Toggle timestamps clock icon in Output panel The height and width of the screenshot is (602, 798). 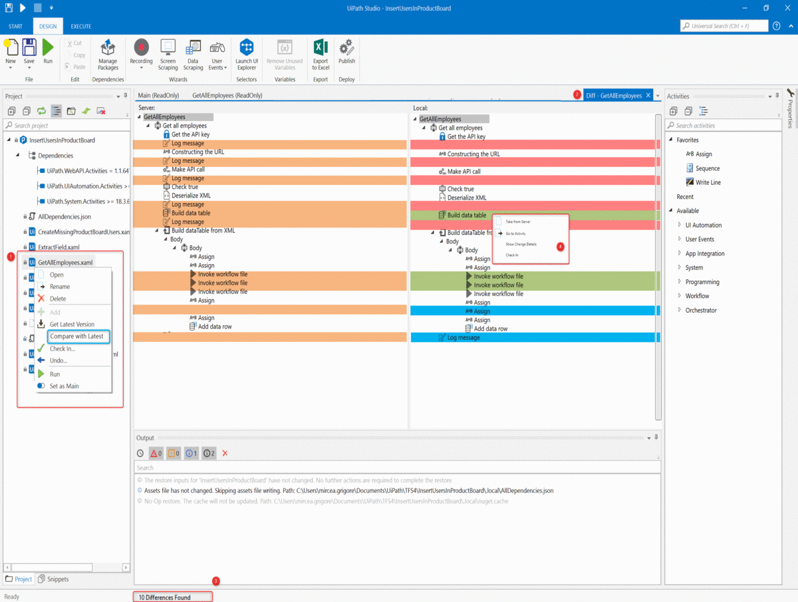(x=140, y=453)
